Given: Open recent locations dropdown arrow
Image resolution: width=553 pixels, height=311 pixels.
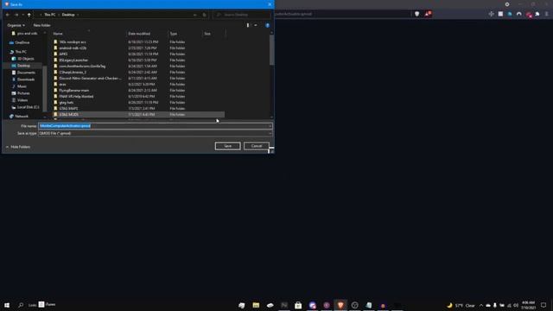Looking at the screenshot, I should point(23,15).
